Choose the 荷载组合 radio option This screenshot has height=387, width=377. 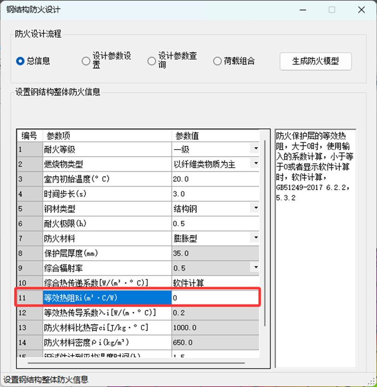pos(218,61)
